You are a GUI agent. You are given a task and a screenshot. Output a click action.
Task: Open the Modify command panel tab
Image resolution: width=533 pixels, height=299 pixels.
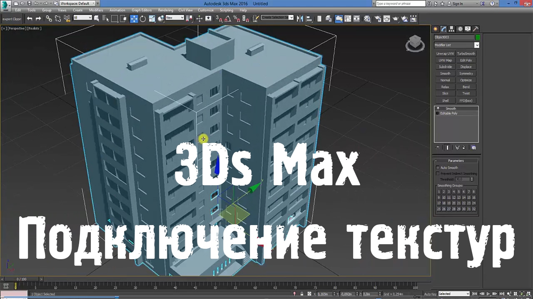click(x=443, y=29)
